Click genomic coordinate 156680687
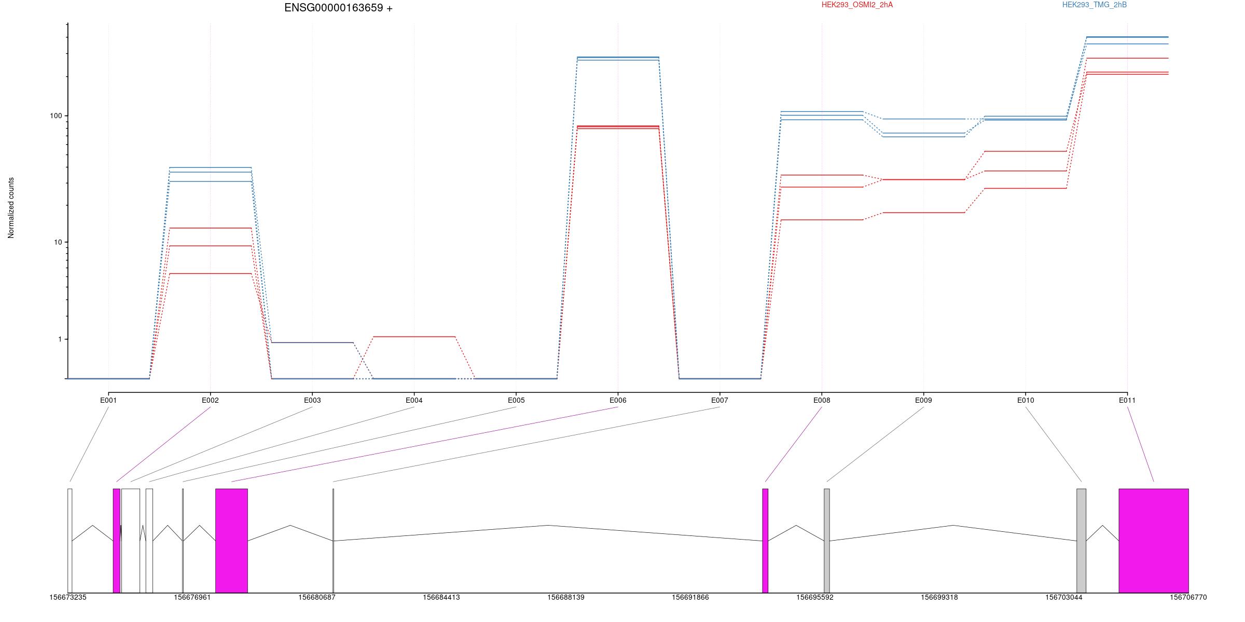The image size is (1245, 622). coord(317,597)
